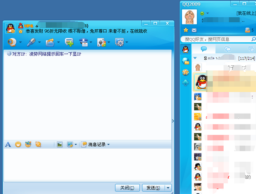Click inside the message input box
The width and height of the screenshot is (256, 194).
tap(88, 165)
